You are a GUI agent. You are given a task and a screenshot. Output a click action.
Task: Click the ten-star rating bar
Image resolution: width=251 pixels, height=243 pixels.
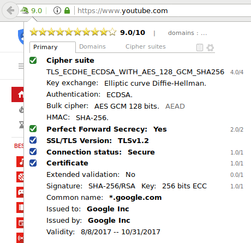[x=73, y=32]
